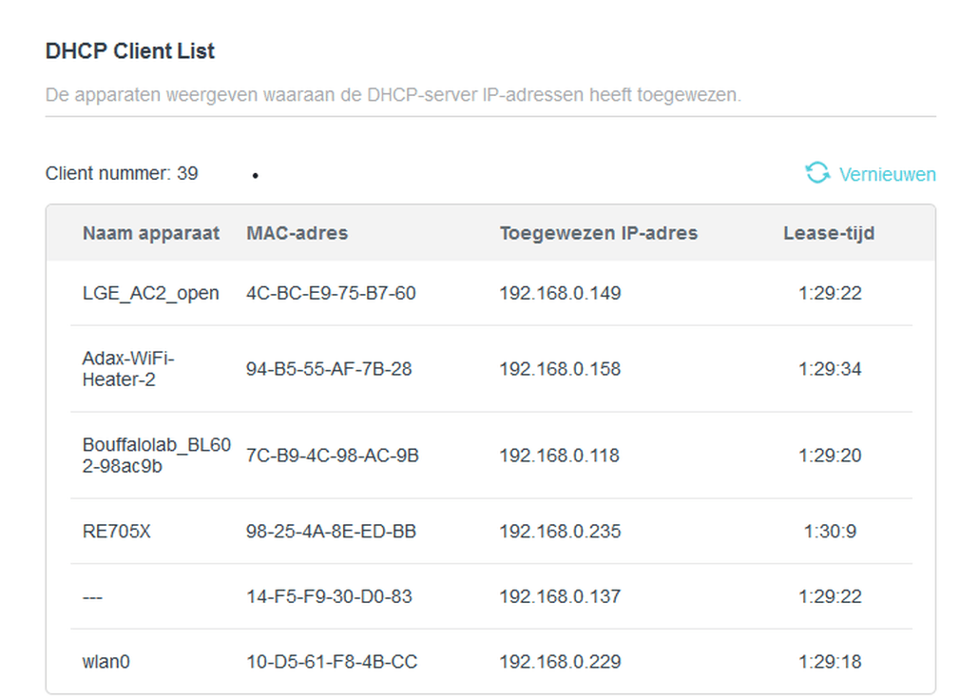Select device name wlan0
Viewport: 979px width, 700px height.
pyautogui.click(x=106, y=662)
